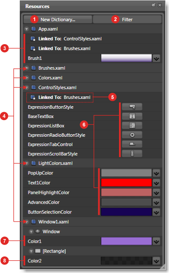Select the ExpressionRadioButtonStyle resource name
The image size is (169, 273).
click(x=56, y=135)
